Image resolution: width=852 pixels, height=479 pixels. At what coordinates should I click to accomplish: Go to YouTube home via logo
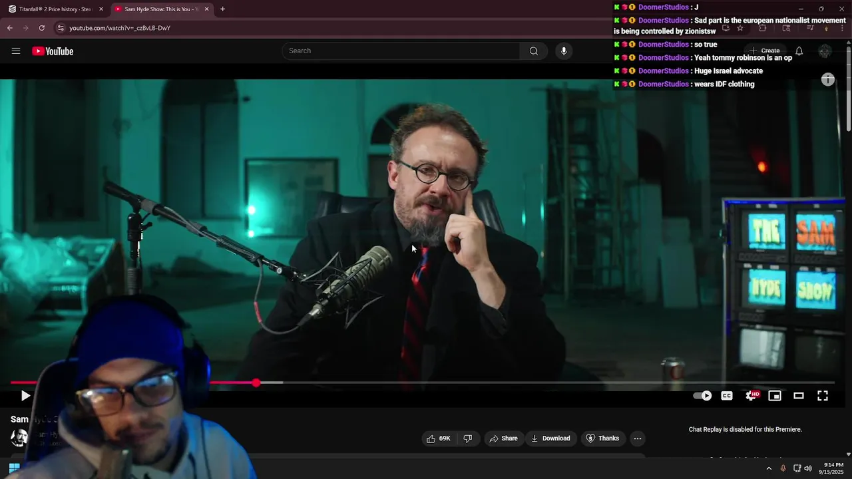click(53, 51)
